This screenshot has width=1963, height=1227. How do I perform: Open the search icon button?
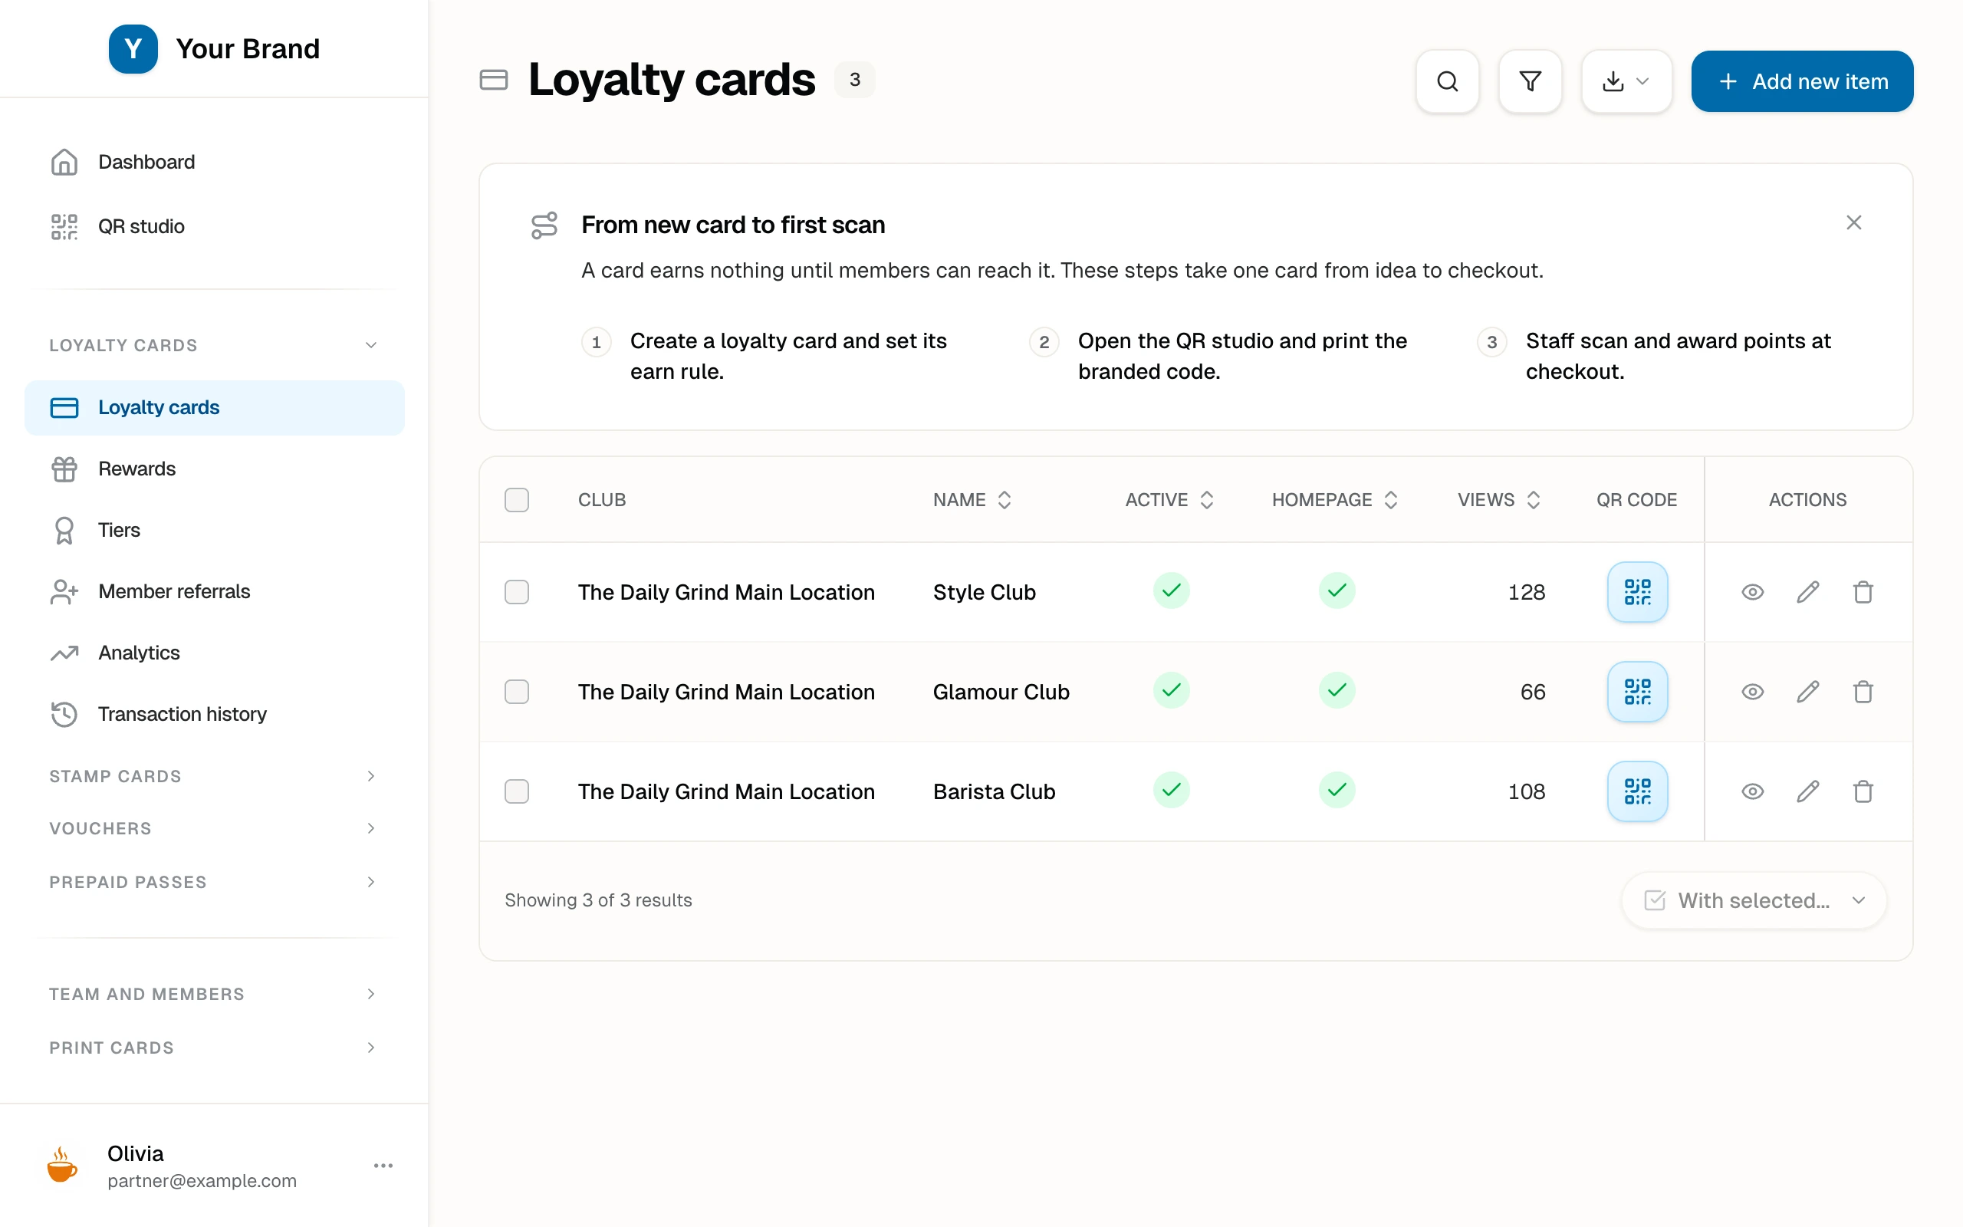click(x=1447, y=81)
